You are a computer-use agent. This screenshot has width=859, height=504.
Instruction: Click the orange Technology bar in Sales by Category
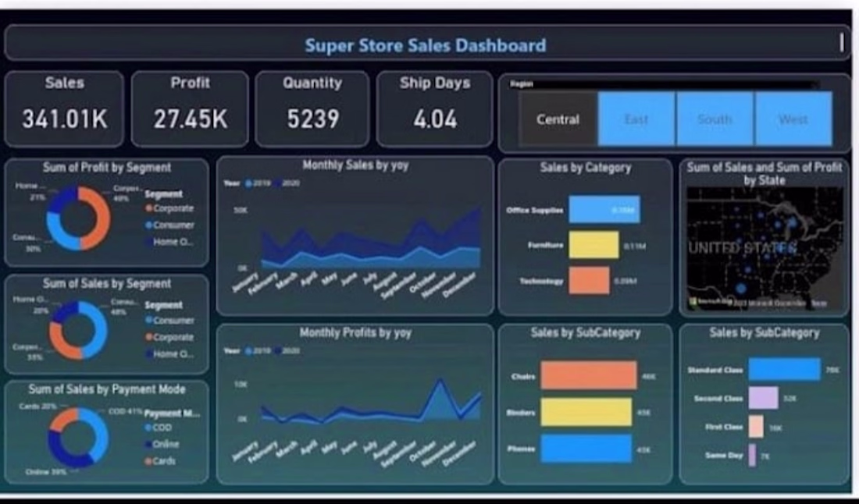pyautogui.click(x=589, y=281)
